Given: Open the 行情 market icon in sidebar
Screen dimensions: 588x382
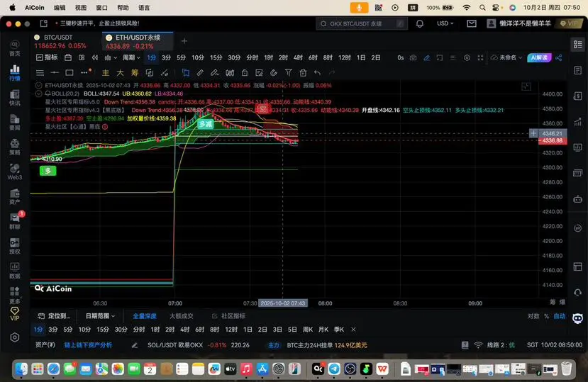Looking at the screenshot, I should click(x=15, y=73).
